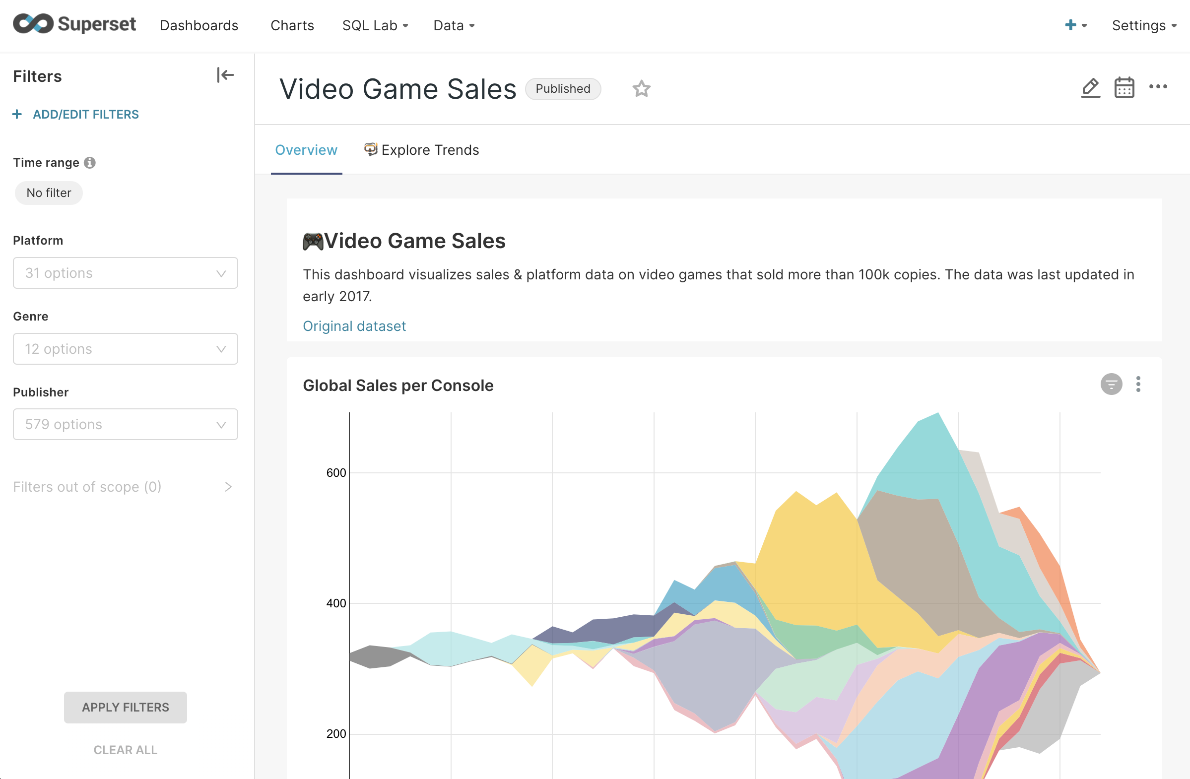Expand the Platform dropdown filter
Image resolution: width=1190 pixels, height=779 pixels.
pyautogui.click(x=125, y=272)
